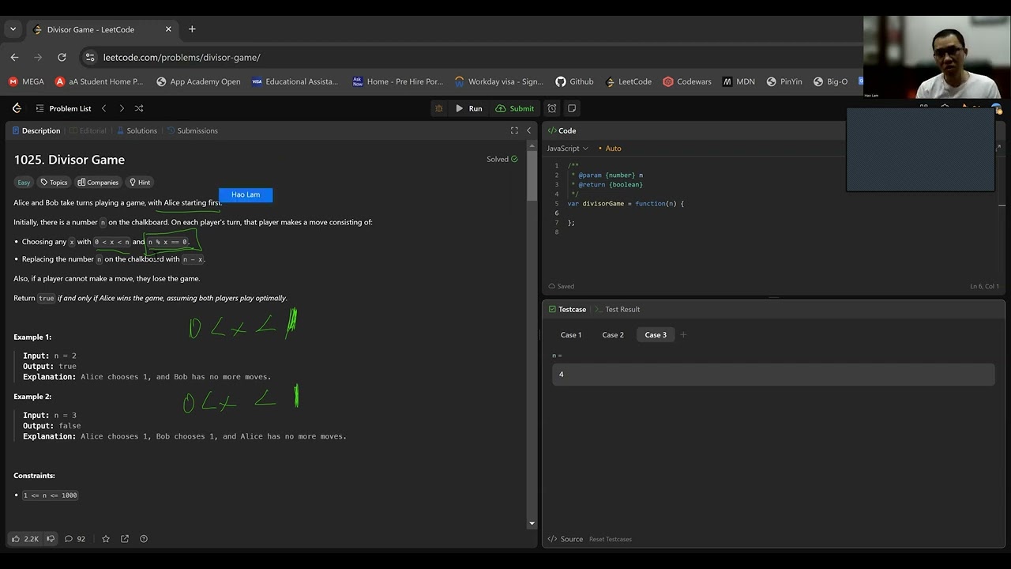Share the problem via share icon
Image resolution: width=1011 pixels, height=569 pixels.
coord(125,539)
